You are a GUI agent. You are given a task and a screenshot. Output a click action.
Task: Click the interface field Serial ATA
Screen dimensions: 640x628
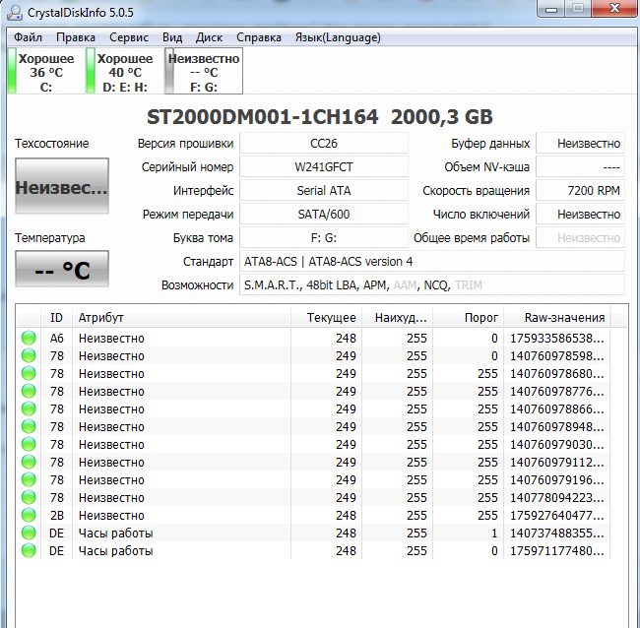(x=324, y=191)
